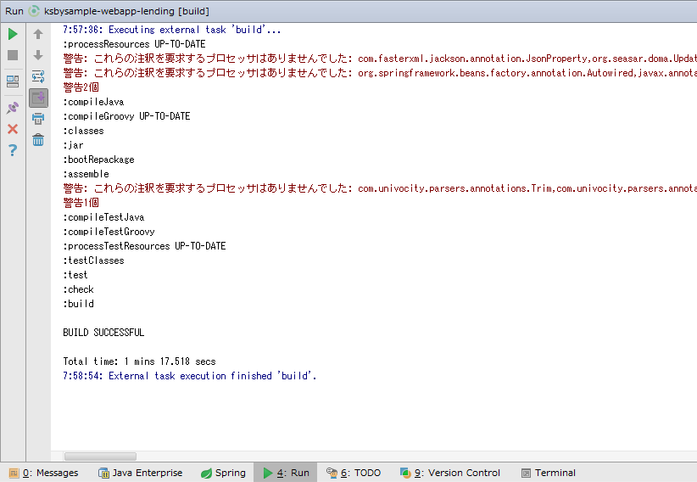Click the ':compileJava' output line

pyautogui.click(x=93, y=102)
